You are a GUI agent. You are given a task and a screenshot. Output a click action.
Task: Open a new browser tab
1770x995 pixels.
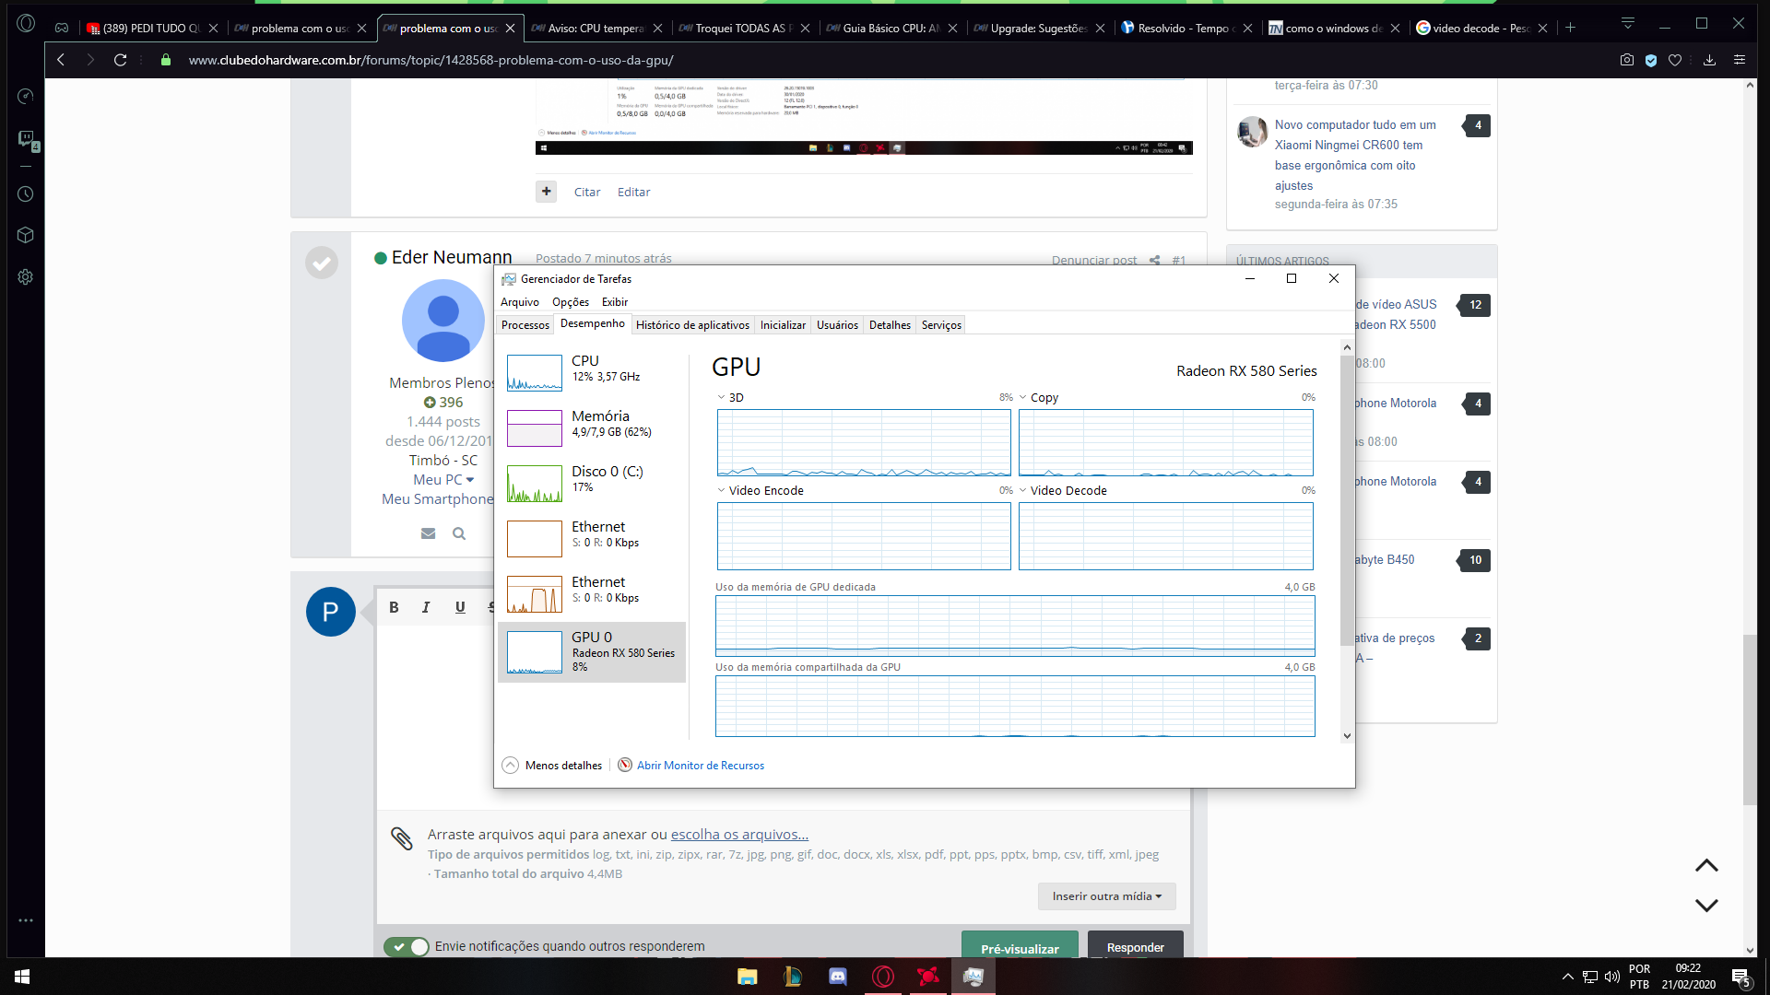(x=1571, y=28)
